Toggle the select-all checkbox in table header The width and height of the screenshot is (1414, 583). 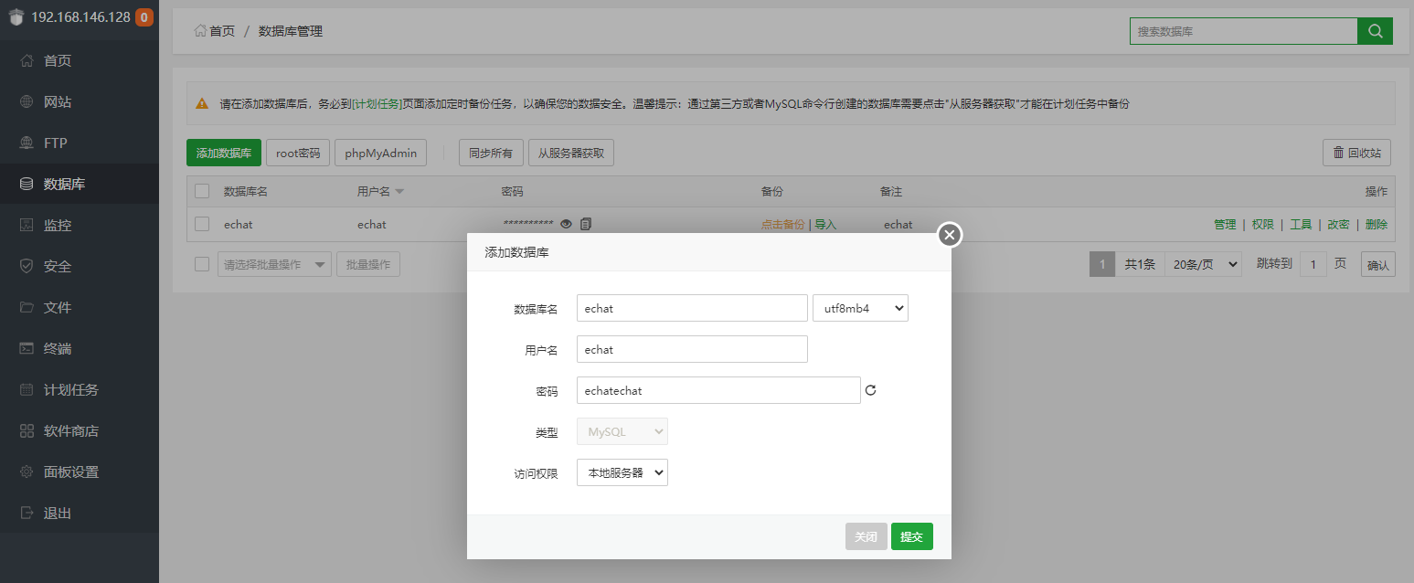(202, 191)
